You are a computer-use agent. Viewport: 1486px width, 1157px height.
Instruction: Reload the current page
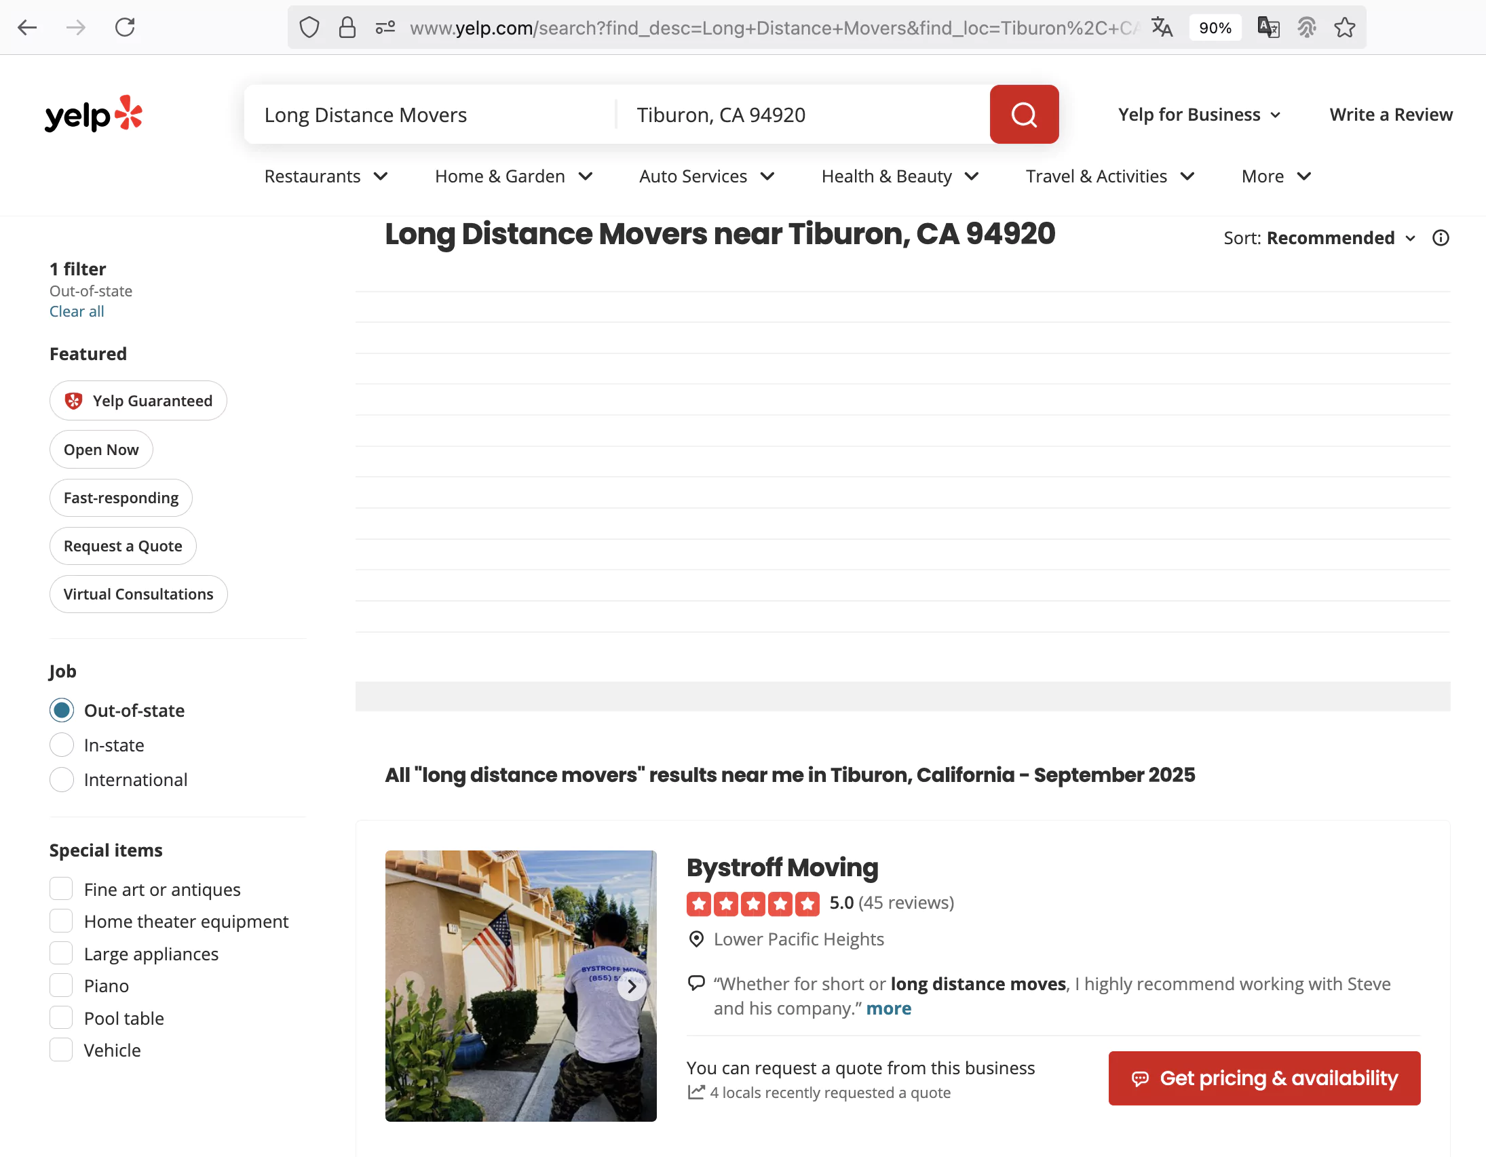(126, 27)
